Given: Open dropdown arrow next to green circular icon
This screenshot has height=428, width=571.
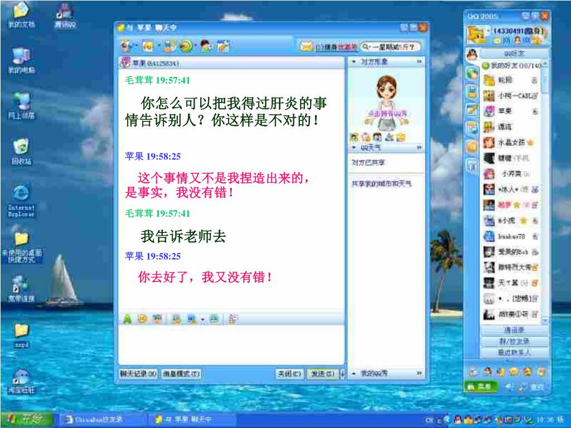Looking at the screenshot, I should click(x=196, y=46).
